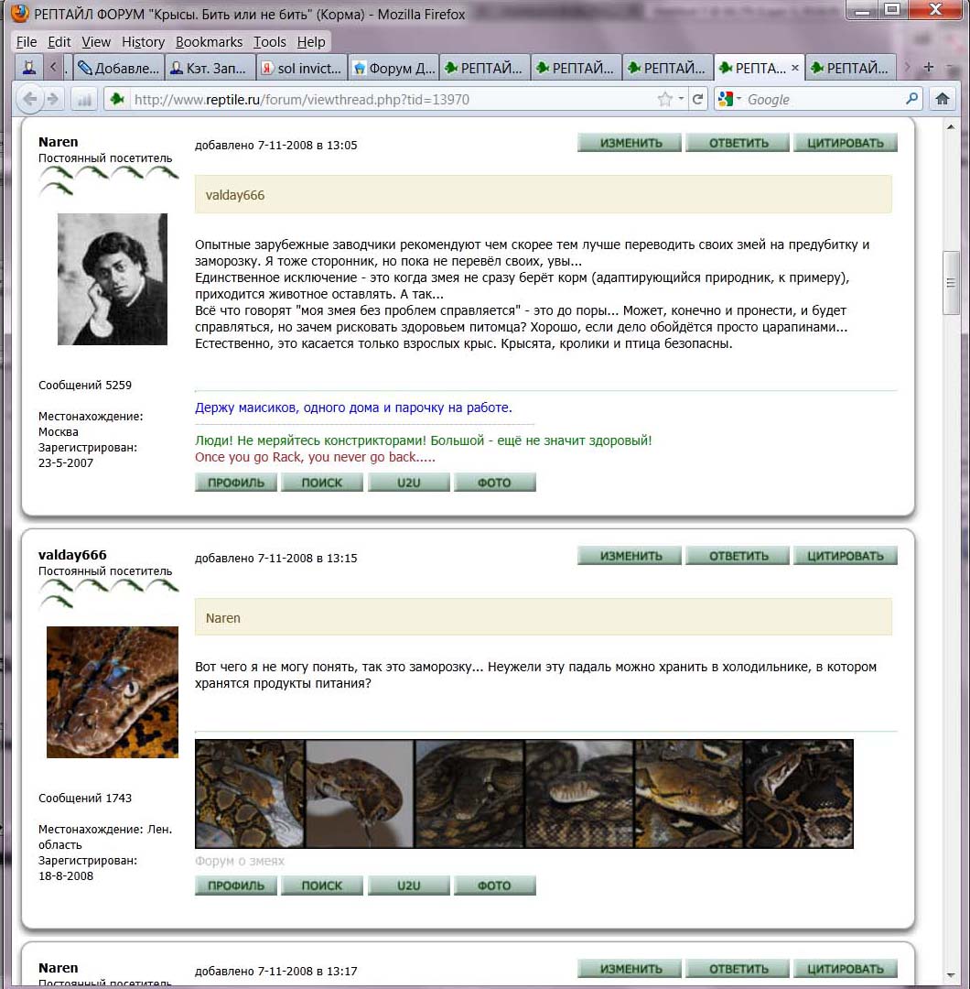The height and width of the screenshot is (989, 970).
Task: Close the active РЕПТА... tab
Action: 795,68
